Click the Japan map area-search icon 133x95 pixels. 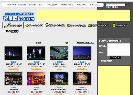[7, 25]
